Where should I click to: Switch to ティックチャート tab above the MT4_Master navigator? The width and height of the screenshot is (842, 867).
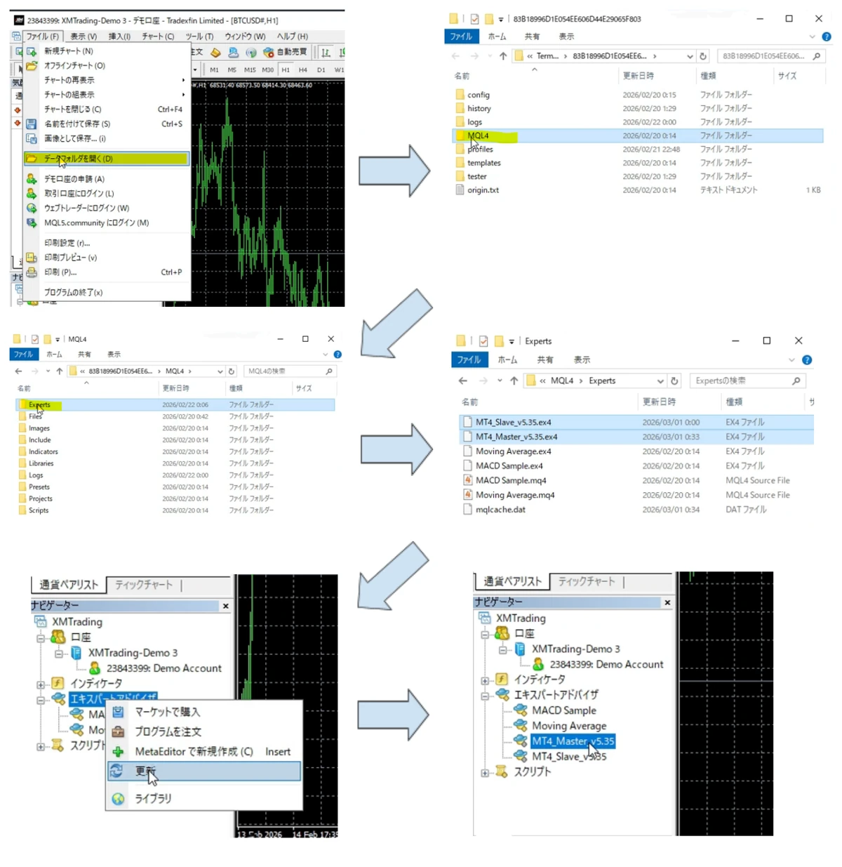tap(587, 581)
